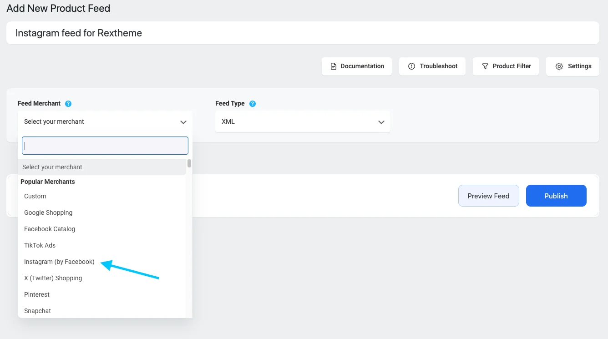The height and width of the screenshot is (339, 608).
Task: Click the Feed Type dropdown chevron
Action: click(381, 122)
